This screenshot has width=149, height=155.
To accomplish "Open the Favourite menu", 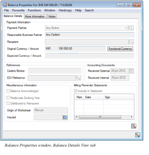I will coord(18,10).
